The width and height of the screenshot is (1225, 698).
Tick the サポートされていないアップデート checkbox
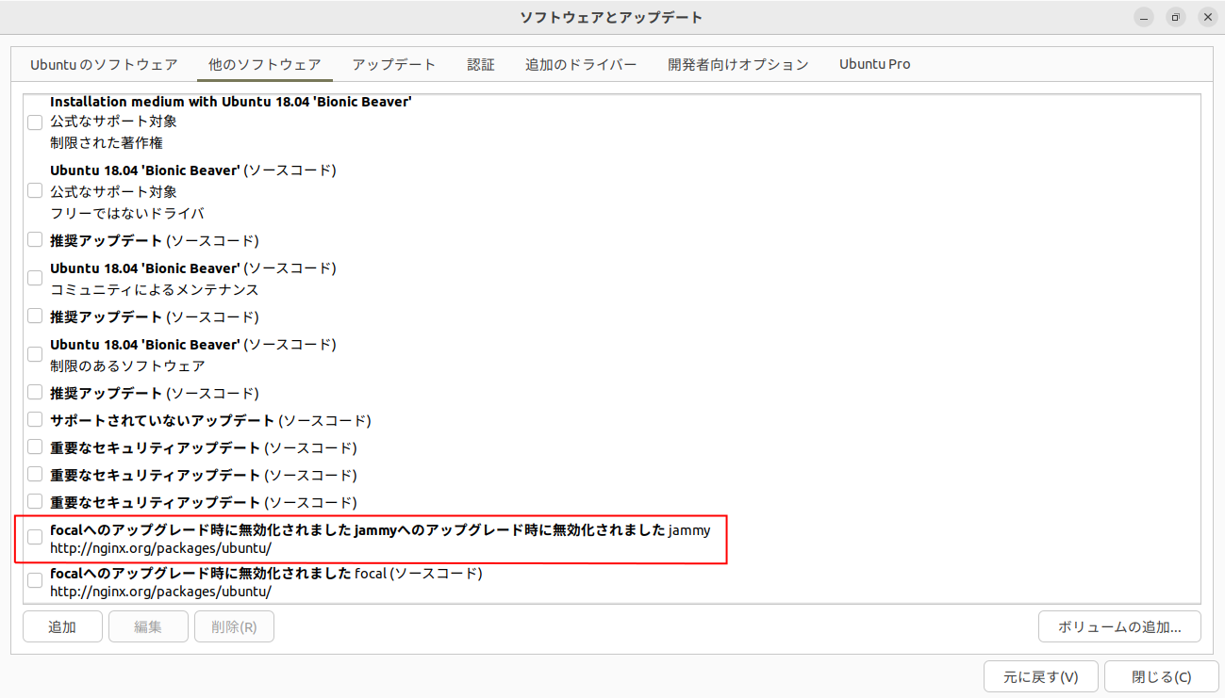(35, 420)
